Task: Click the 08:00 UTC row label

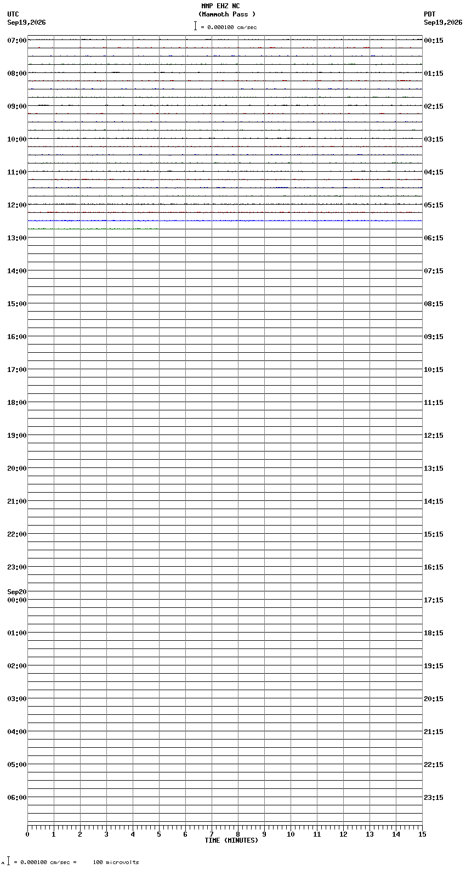Action: click(17, 74)
